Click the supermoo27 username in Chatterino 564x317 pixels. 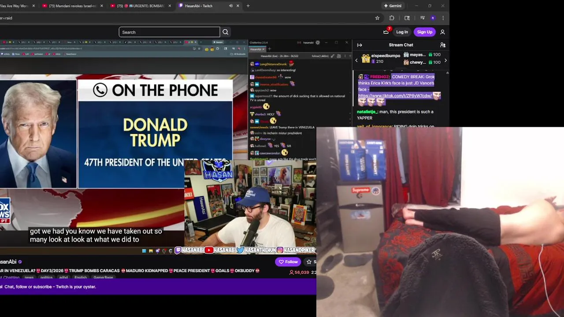pyautogui.click(x=263, y=96)
